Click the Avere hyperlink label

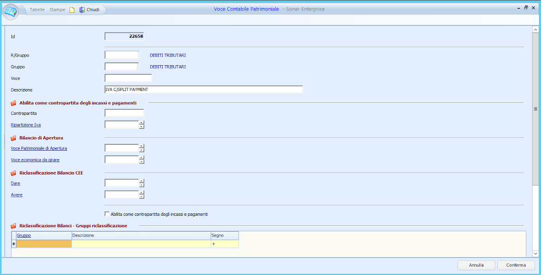(x=16, y=195)
